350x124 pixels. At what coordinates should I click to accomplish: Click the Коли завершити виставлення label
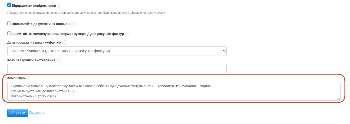click(x=31, y=60)
